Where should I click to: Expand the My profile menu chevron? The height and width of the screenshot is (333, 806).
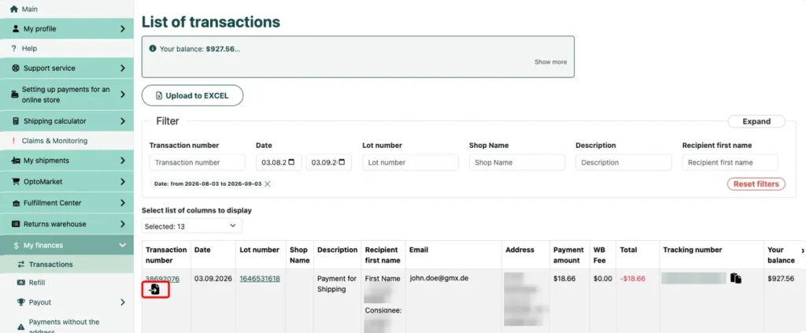point(122,29)
